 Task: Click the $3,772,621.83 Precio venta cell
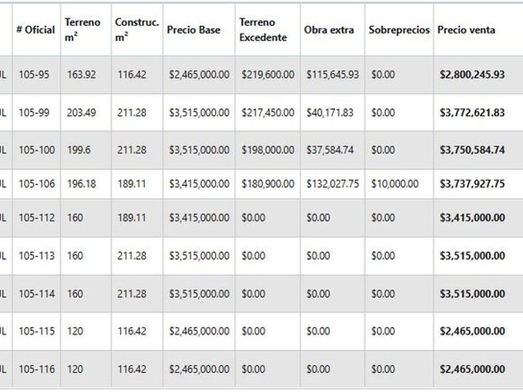(472, 113)
